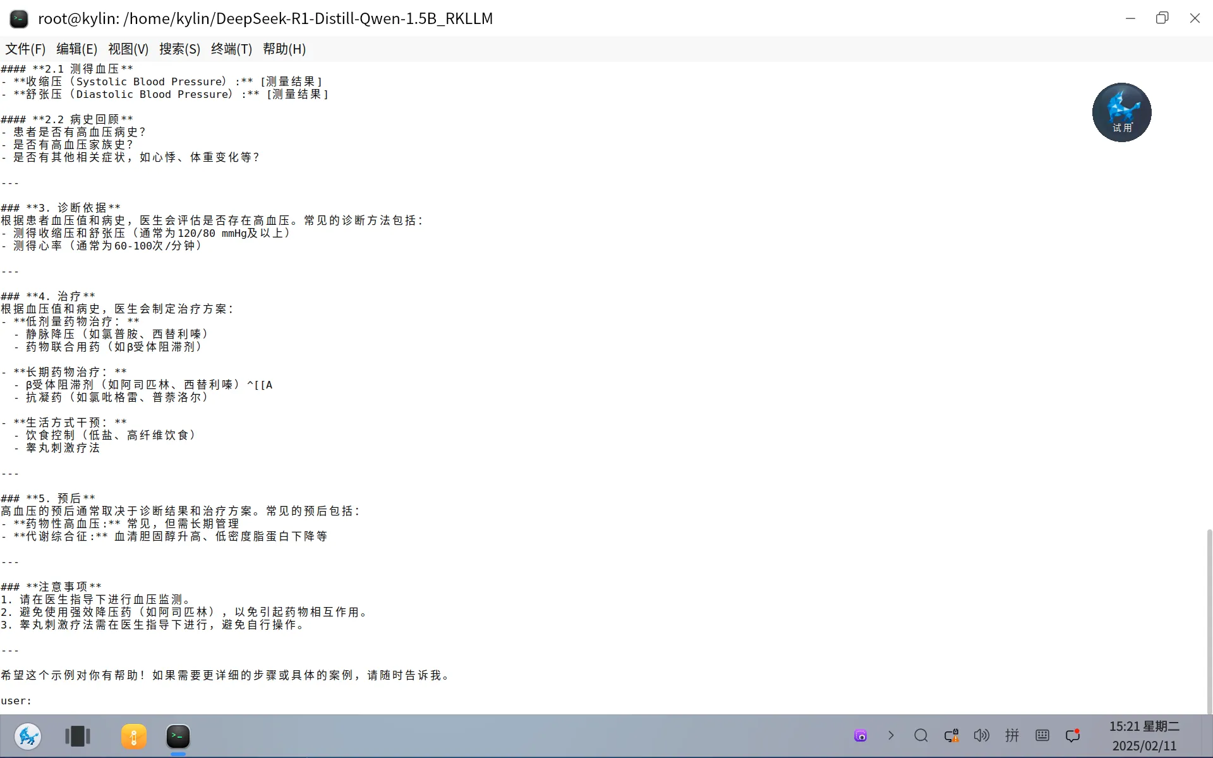Click the terminal vertical scrollbar thumb
Image resolution: width=1213 pixels, height=758 pixels.
click(x=1209, y=621)
